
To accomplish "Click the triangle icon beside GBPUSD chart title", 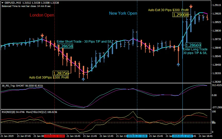I will 3,3.
